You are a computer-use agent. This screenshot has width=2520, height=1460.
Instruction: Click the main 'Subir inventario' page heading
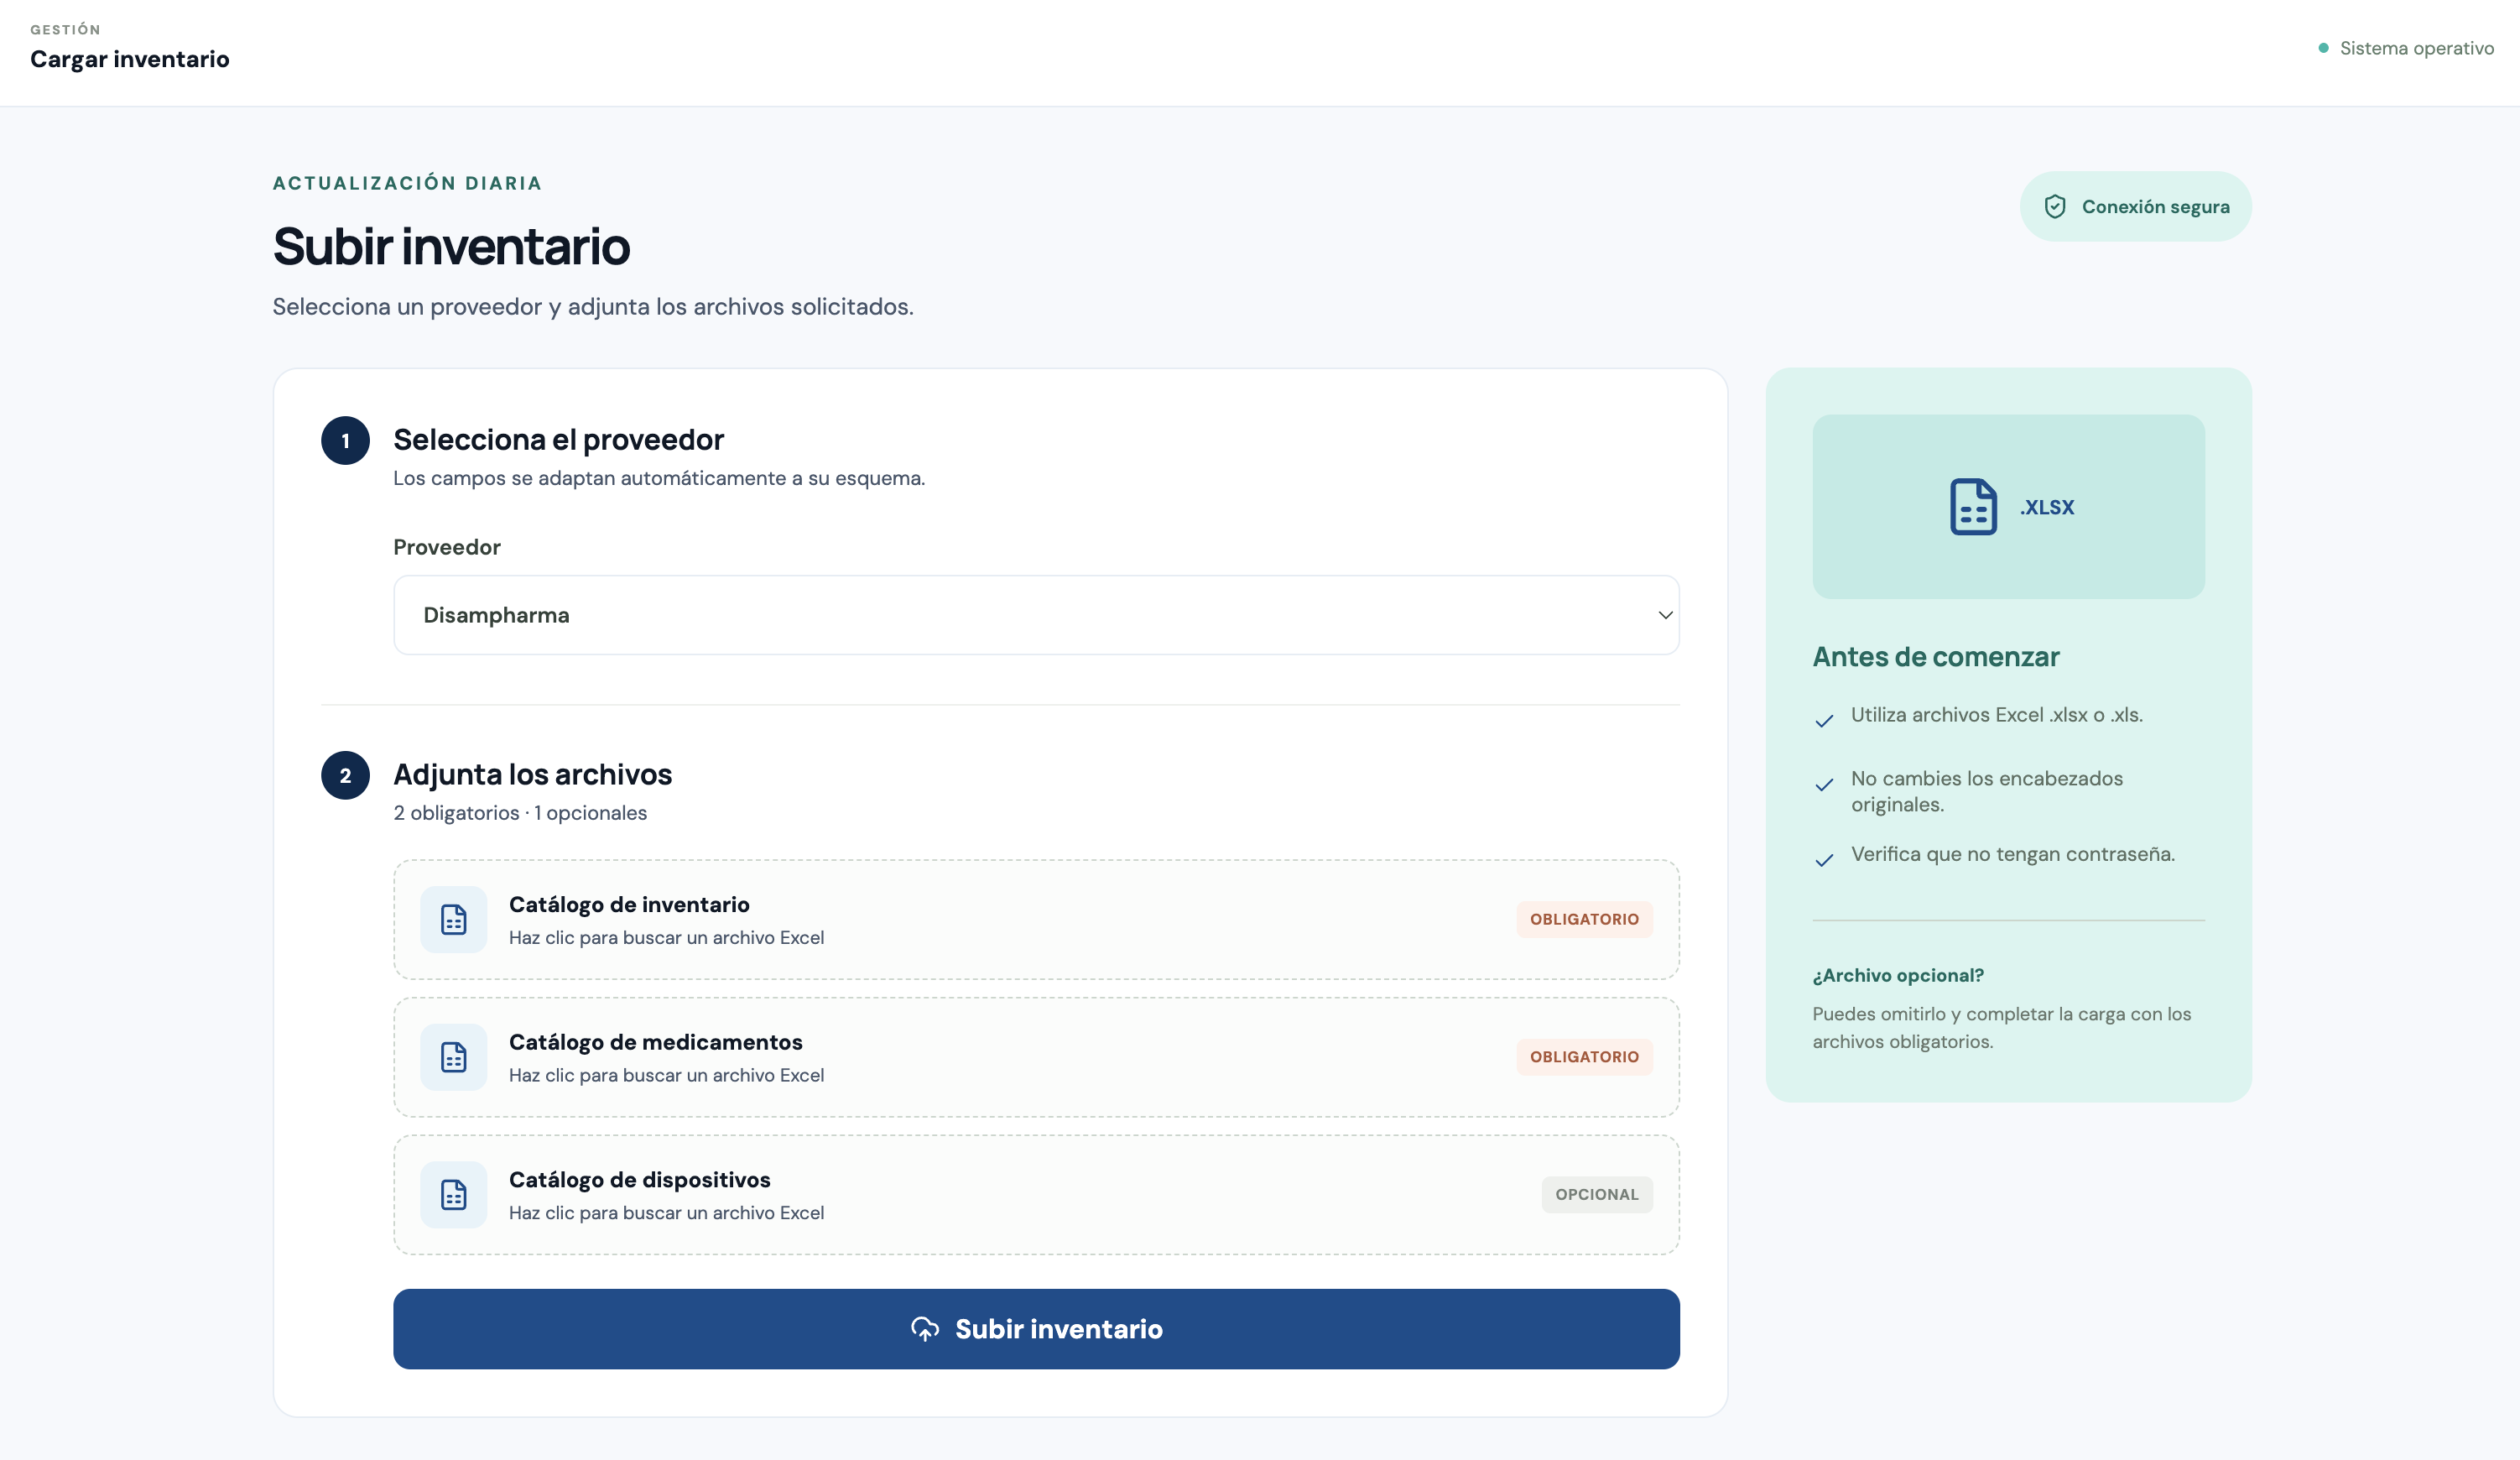pyautogui.click(x=451, y=246)
